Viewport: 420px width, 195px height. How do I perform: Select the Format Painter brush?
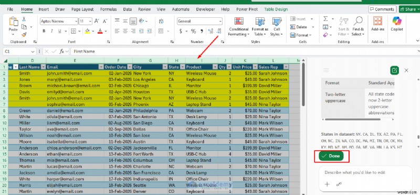[24, 35]
